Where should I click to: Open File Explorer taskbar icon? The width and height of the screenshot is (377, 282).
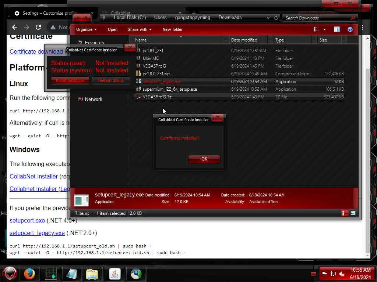pos(92,274)
